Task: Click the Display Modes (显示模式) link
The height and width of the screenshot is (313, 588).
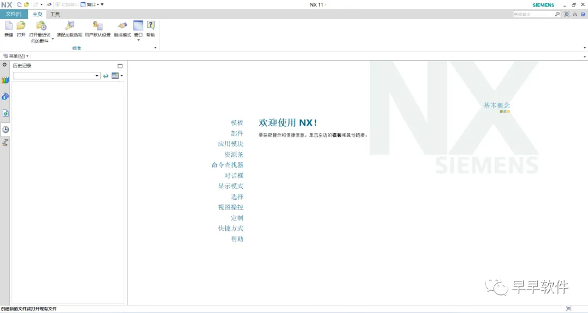Action: (x=231, y=186)
